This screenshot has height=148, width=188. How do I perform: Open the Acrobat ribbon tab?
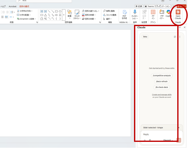pyautogui.click(x=13, y=6)
